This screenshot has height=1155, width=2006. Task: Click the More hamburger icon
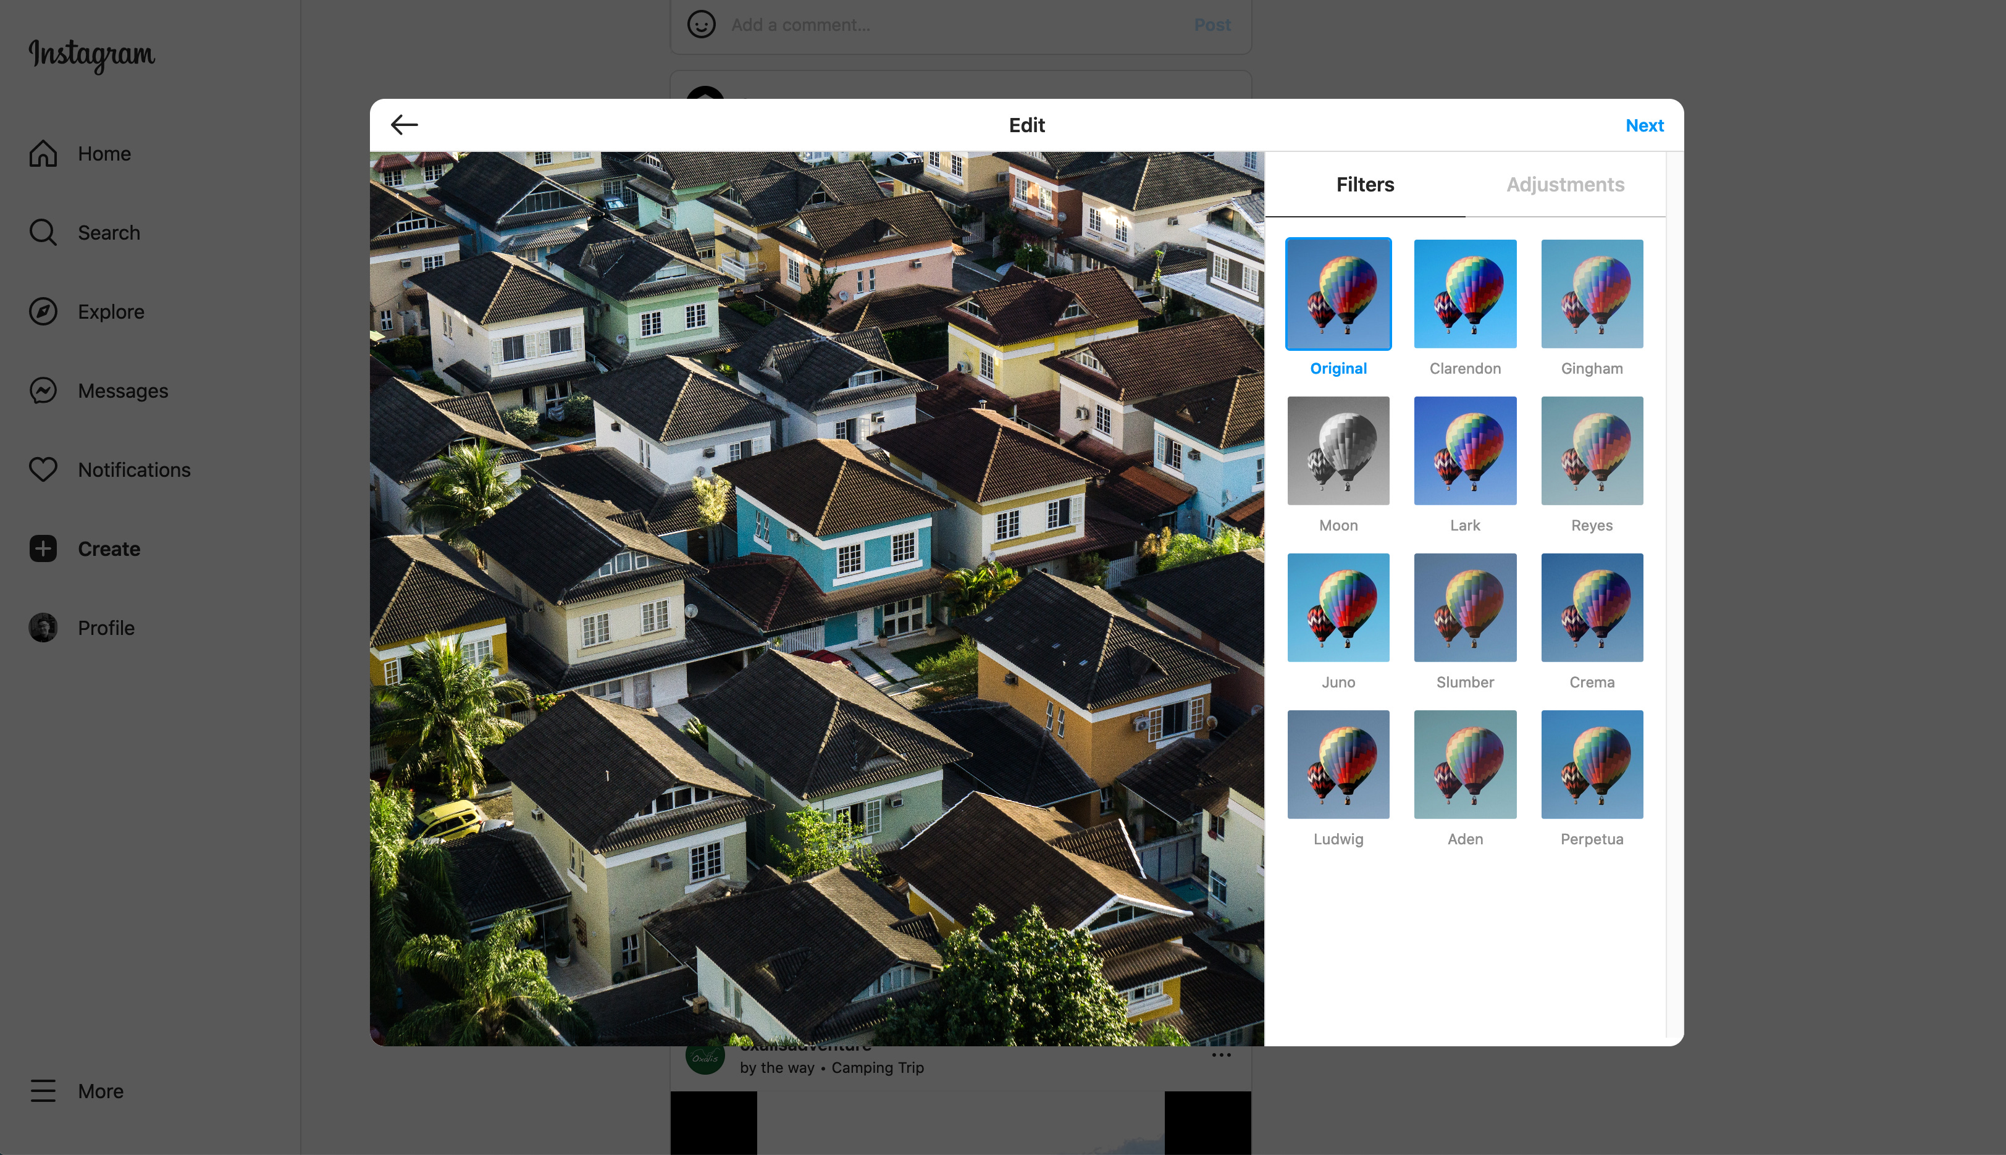[x=43, y=1091]
